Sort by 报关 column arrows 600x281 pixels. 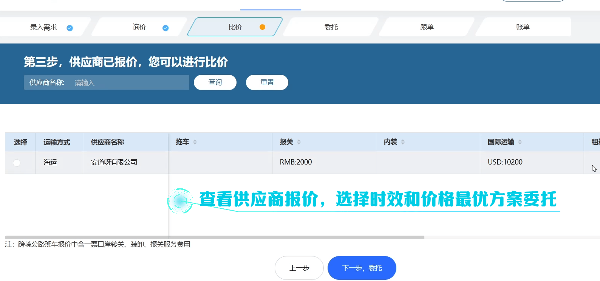299,142
